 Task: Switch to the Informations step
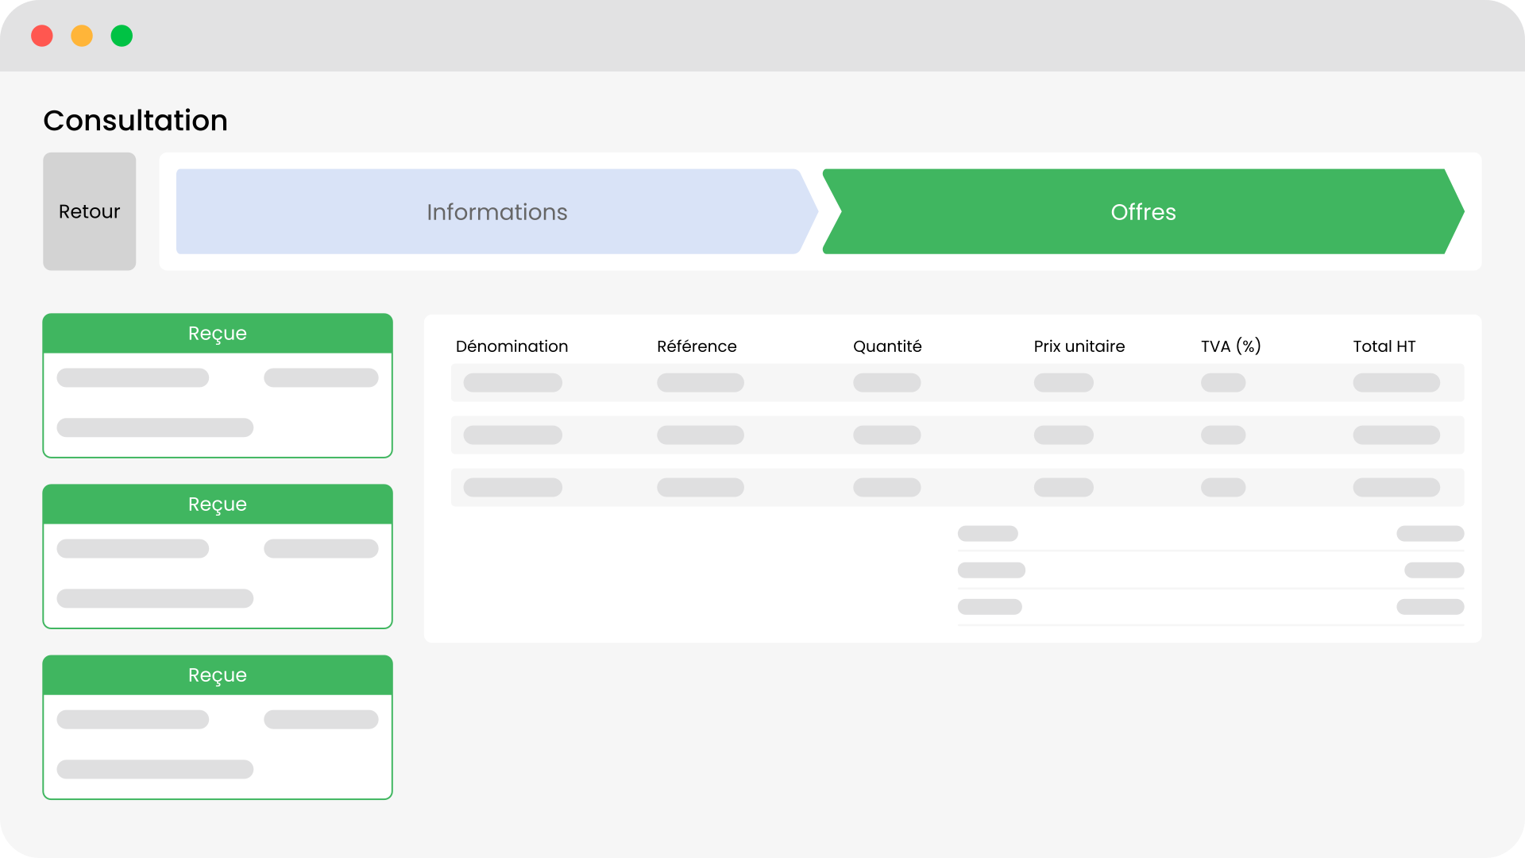tap(496, 211)
